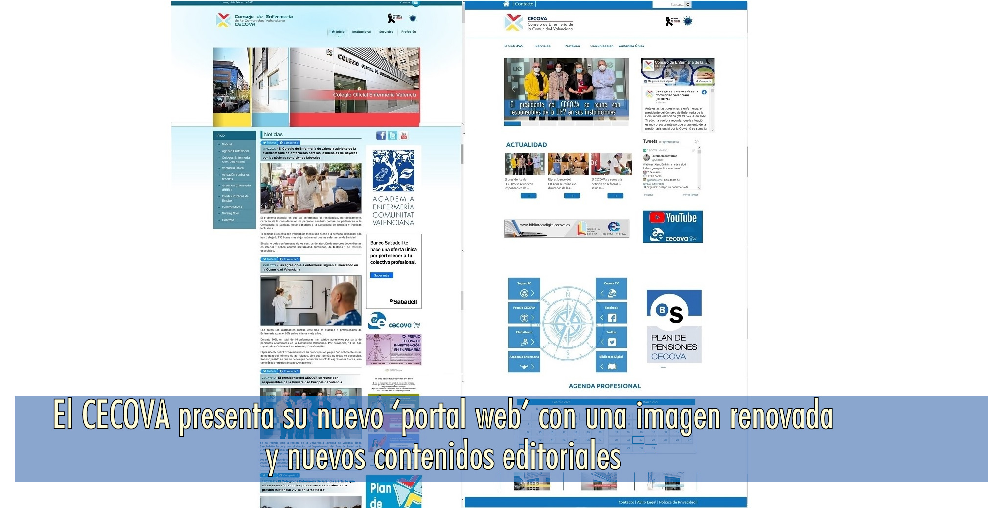
Task: Open Facebook via the old site's social icon
Action: [381, 136]
